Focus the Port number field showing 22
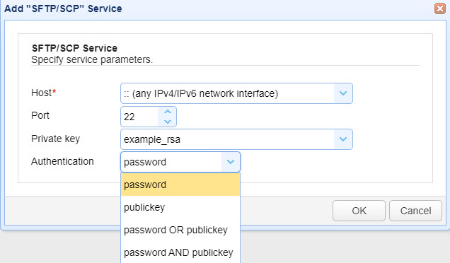Viewport: 450px width, 263px height. click(140, 117)
